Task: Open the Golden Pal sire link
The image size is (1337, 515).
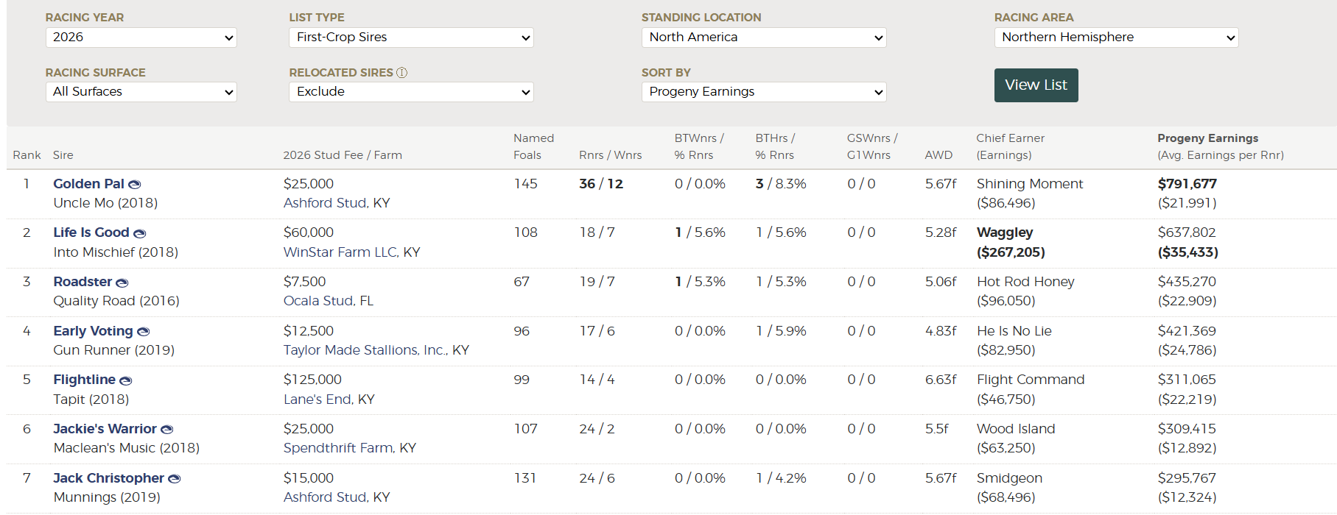Action: 88,184
